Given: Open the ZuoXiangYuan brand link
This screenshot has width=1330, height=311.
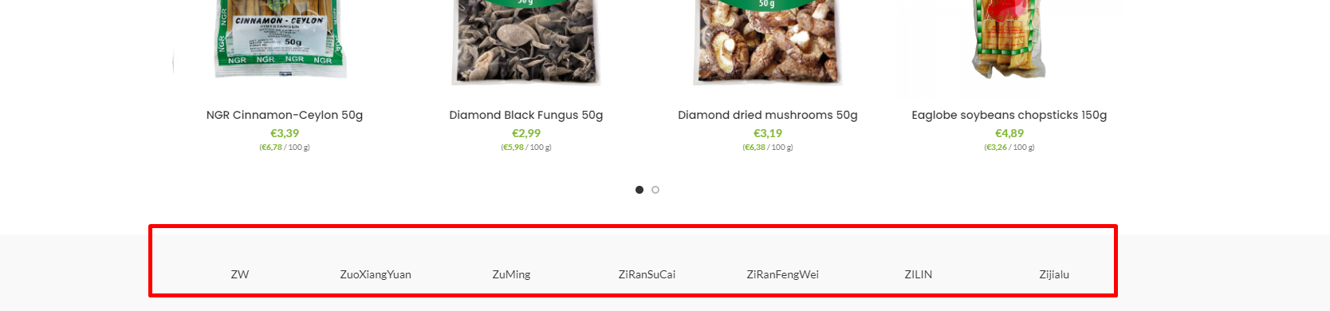Looking at the screenshot, I should (376, 274).
